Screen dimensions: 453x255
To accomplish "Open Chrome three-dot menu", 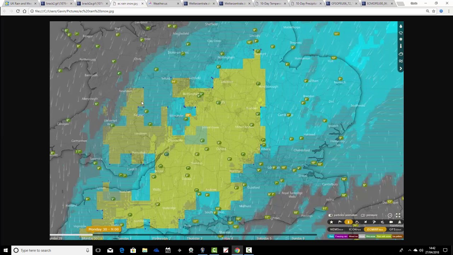I will point(449,11).
